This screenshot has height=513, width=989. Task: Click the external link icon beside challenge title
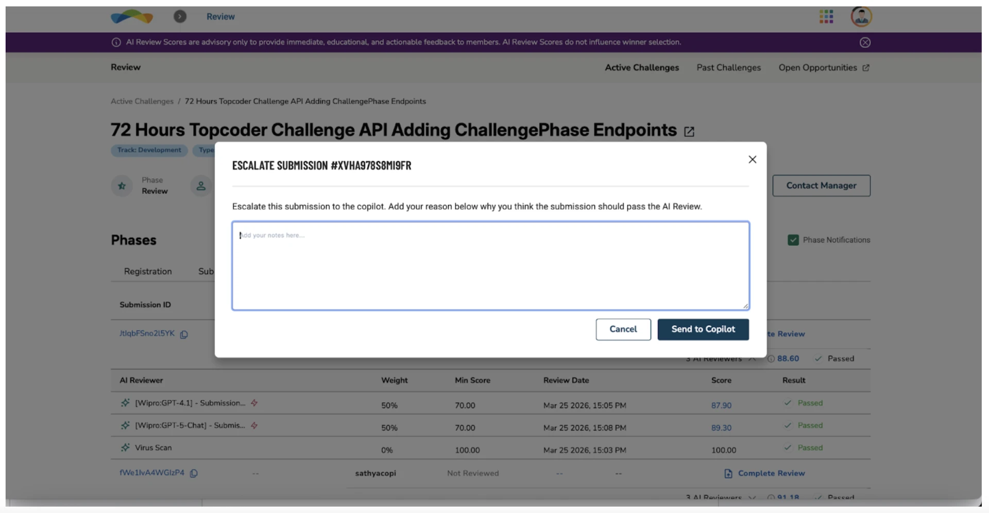(x=689, y=132)
